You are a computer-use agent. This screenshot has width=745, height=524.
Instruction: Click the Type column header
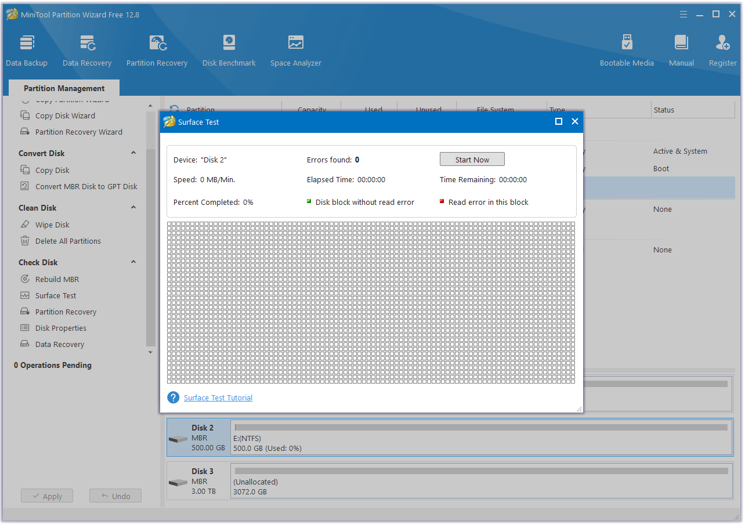click(599, 110)
